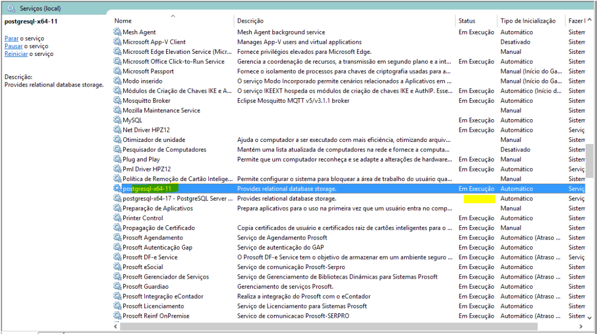Click Manual startup type of Plug and Play

tap(511, 159)
